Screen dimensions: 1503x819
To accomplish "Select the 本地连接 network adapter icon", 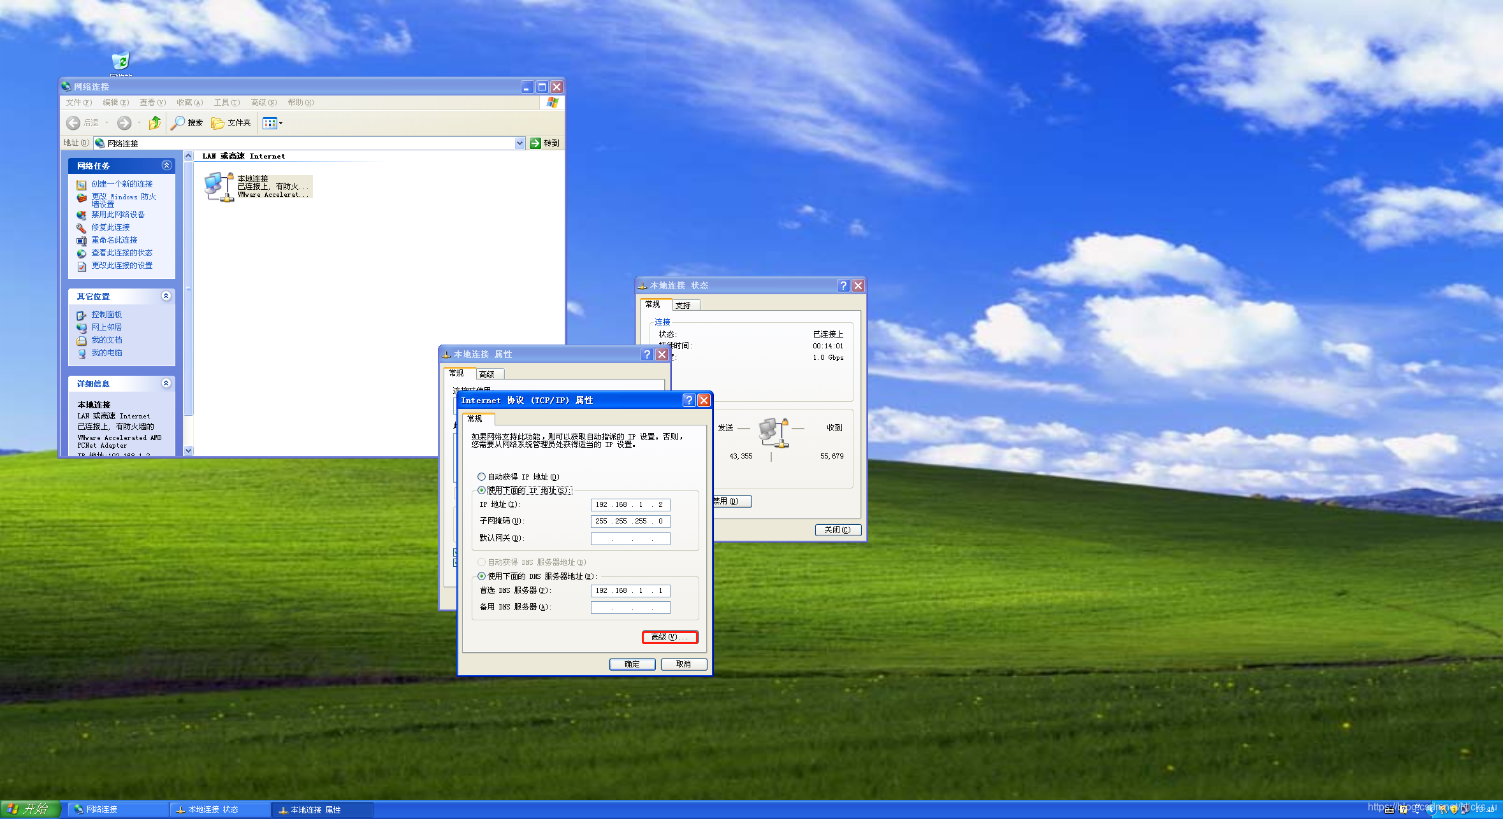I will (x=219, y=187).
